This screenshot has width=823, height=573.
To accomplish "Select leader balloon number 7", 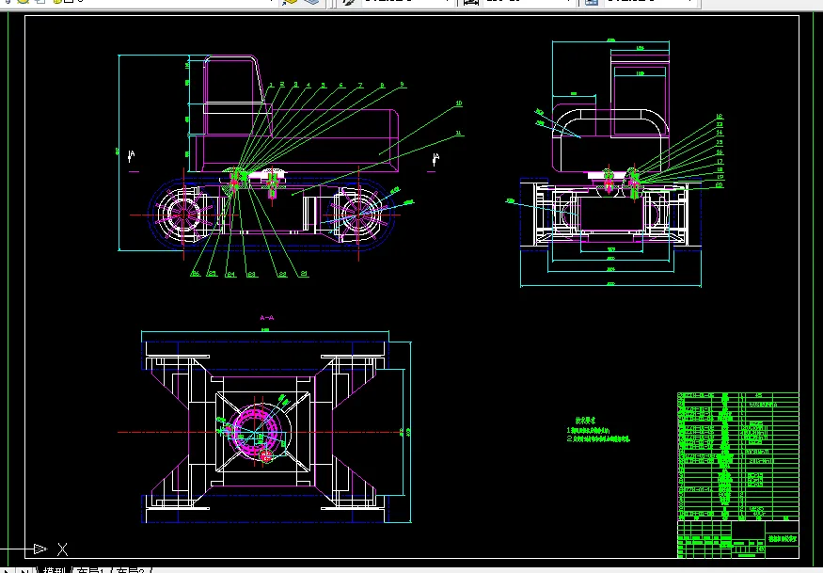I will pos(360,85).
